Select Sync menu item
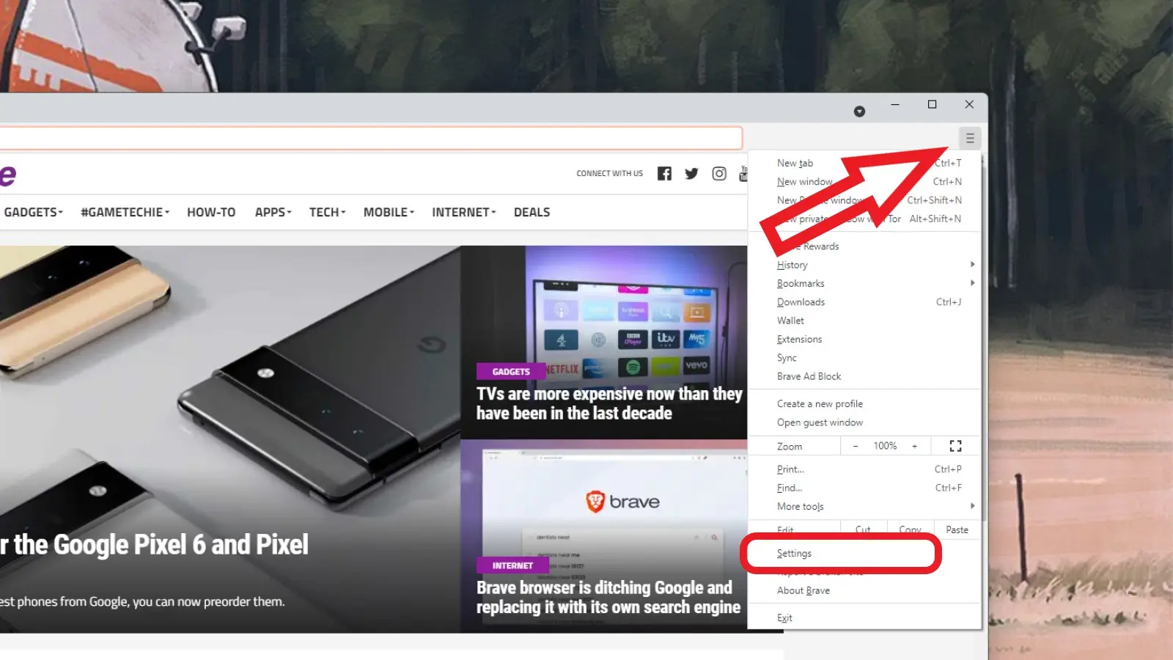This screenshot has height=660, width=1173. click(x=864, y=358)
